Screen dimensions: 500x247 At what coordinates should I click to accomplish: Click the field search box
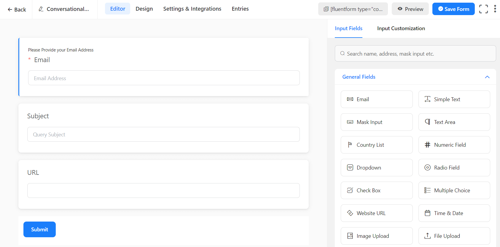pyautogui.click(x=415, y=54)
